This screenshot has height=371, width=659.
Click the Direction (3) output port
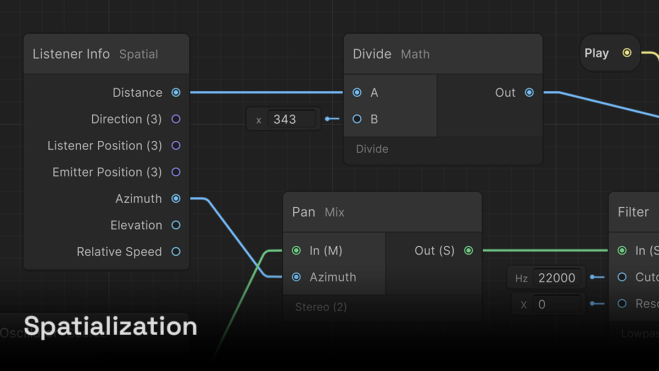click(x=176, y=119)
